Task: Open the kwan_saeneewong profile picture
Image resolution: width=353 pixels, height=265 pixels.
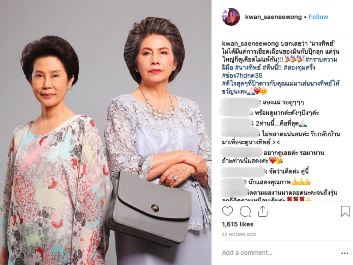Action: (231, 17)
